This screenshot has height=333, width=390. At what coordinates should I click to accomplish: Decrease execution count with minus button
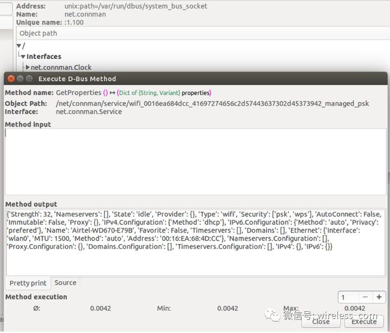pyautogui.click(x=365, y=297)
